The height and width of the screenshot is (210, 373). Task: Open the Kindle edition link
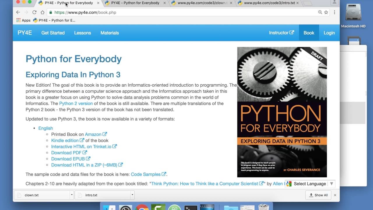[x=68, y=140]
